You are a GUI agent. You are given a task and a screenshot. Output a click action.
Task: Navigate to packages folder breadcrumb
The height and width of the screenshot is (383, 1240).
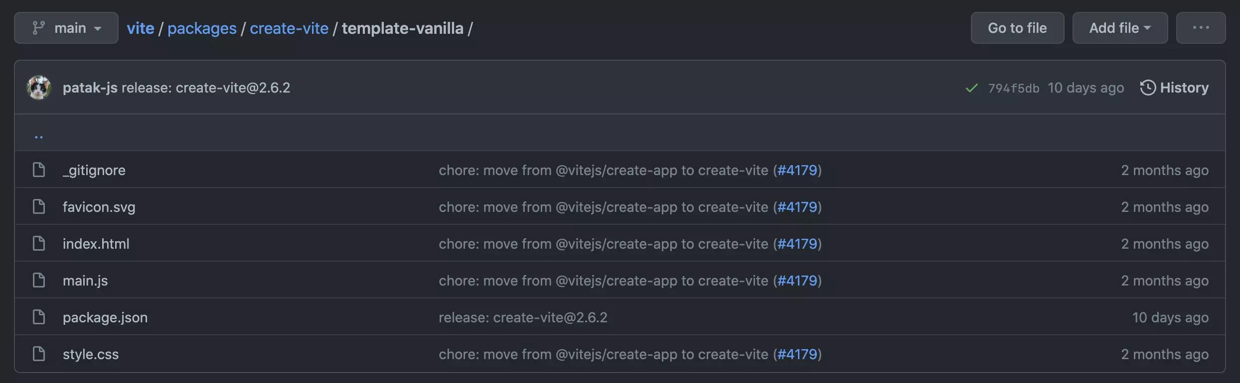(x=202, y=28)
